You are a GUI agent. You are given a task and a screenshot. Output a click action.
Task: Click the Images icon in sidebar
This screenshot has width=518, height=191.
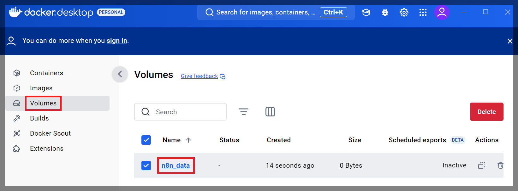coord(17,88)
